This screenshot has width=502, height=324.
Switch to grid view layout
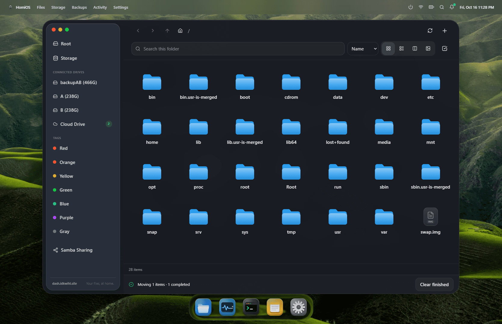388,49
